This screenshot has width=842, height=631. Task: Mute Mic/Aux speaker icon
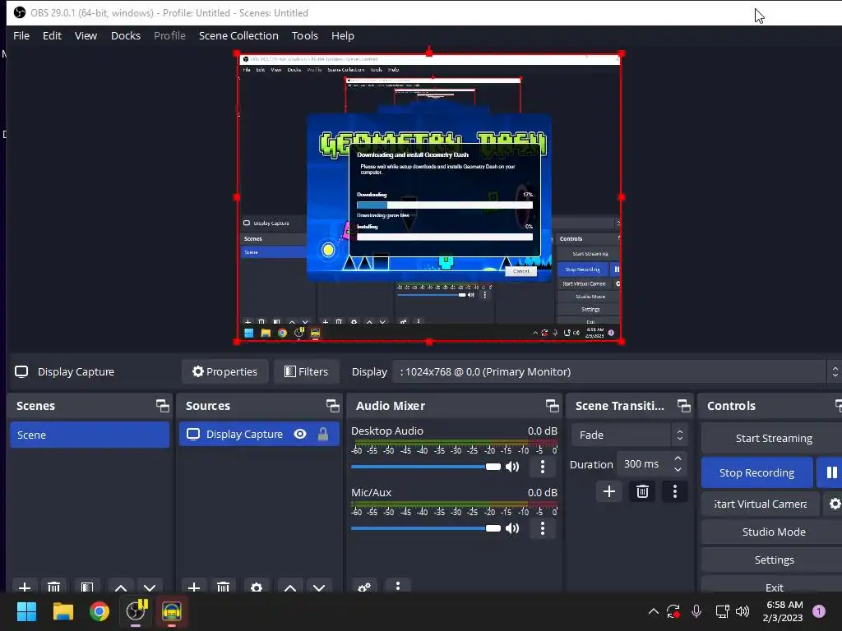[513, 528]
